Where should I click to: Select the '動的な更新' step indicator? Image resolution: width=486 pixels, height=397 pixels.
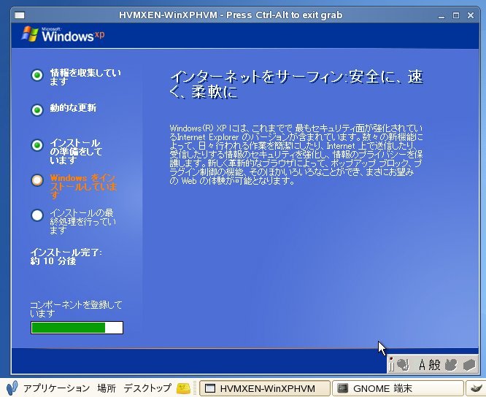click(37, 110)
